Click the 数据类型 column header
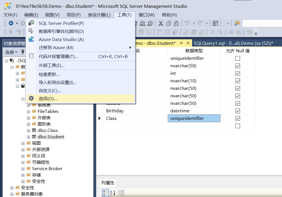The width and height of the screenshot is (282, 197). pyautogui.click(x=194, y=51)
